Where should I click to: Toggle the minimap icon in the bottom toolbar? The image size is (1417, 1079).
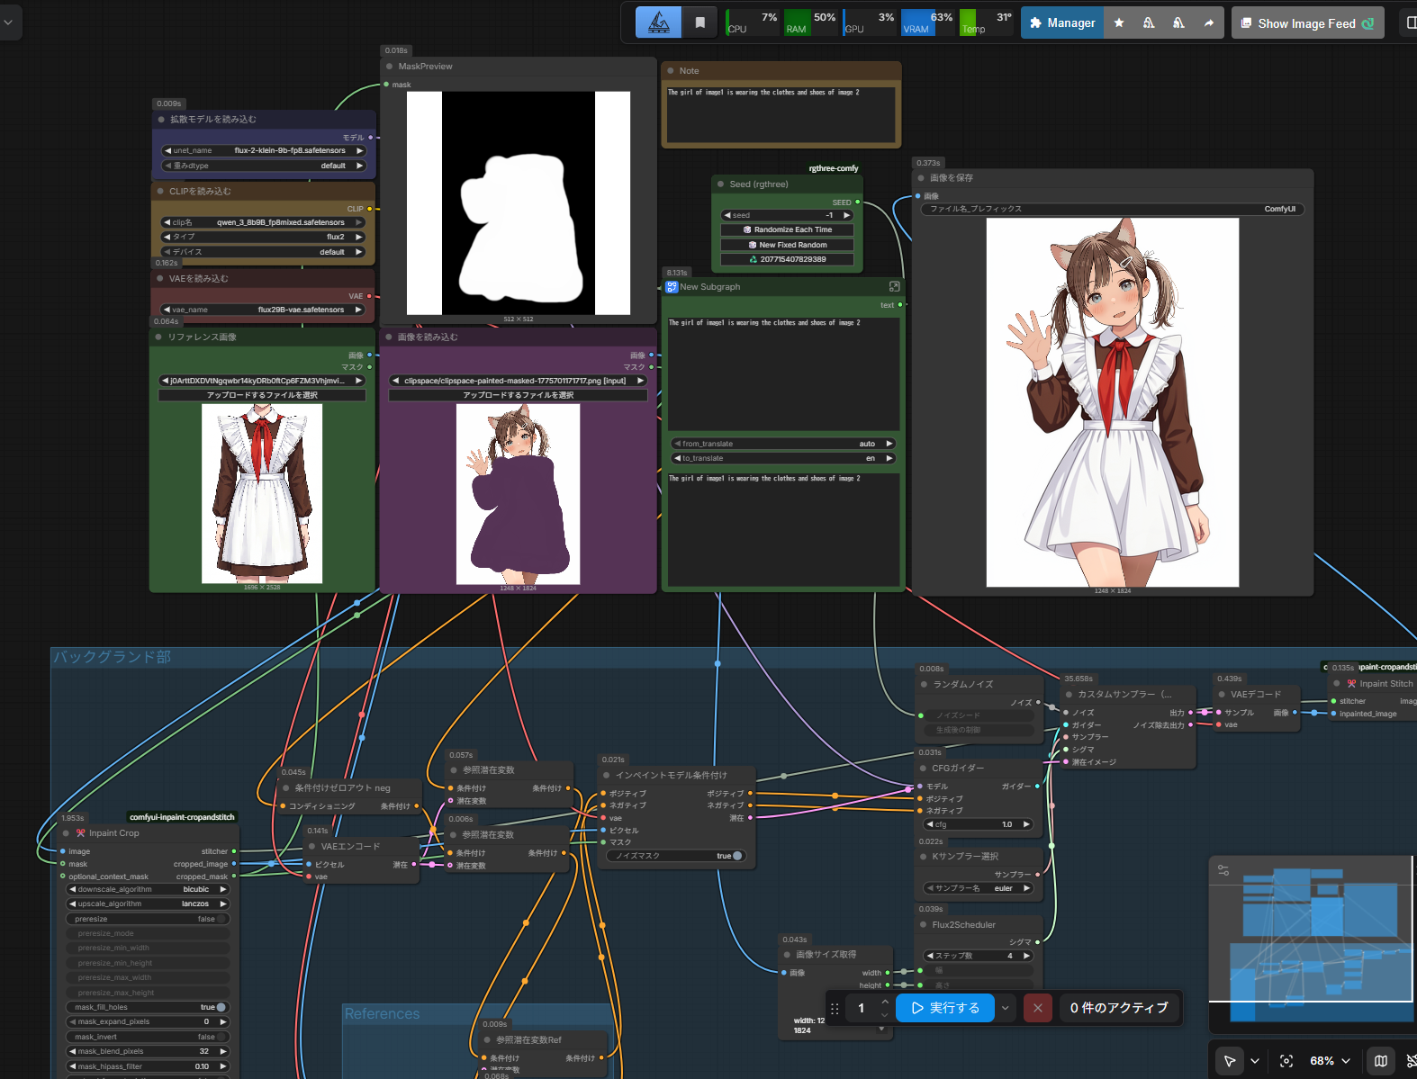(x=1380, y=1061)
